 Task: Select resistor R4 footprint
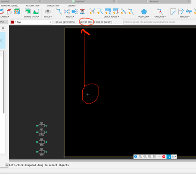(x=42, y=125)
